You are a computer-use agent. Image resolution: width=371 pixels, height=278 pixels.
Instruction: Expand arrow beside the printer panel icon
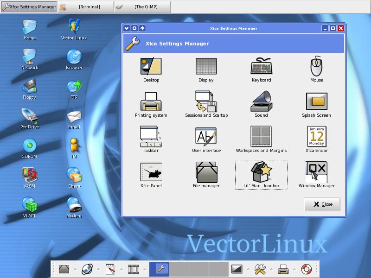294,269
